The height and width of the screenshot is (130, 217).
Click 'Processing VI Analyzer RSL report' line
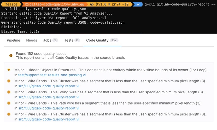tap(54, 18)
